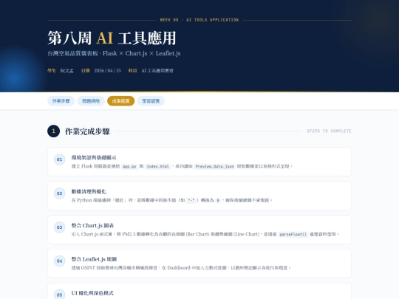Image resolution: width=399 pixels, height=299 pixels.
Task: Click the 第八周 AI 工具應用 title
Action: click(x=112, y=38)
